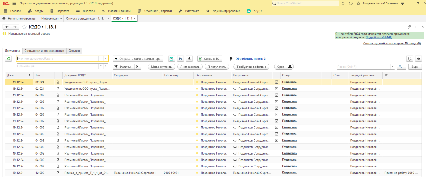Toggle the Я получатель filter
Viewport: 426px width, 177px height.
[217, 67]
